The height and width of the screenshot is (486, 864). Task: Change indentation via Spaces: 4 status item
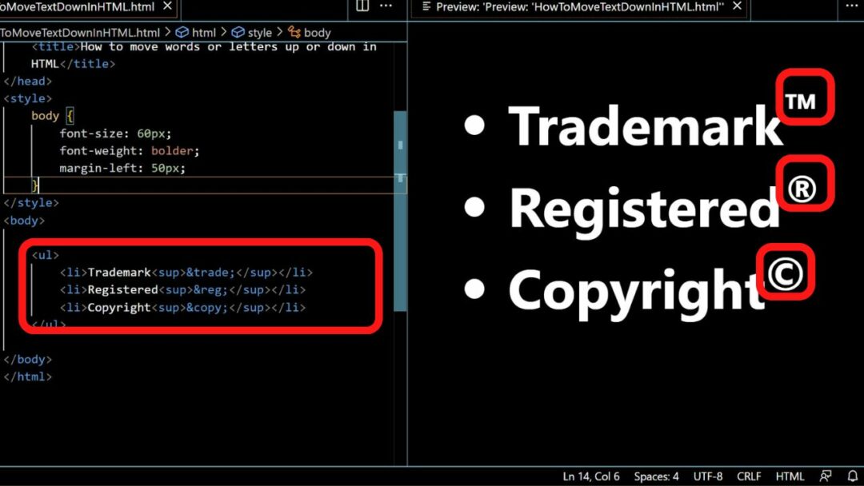click(656, 476)
